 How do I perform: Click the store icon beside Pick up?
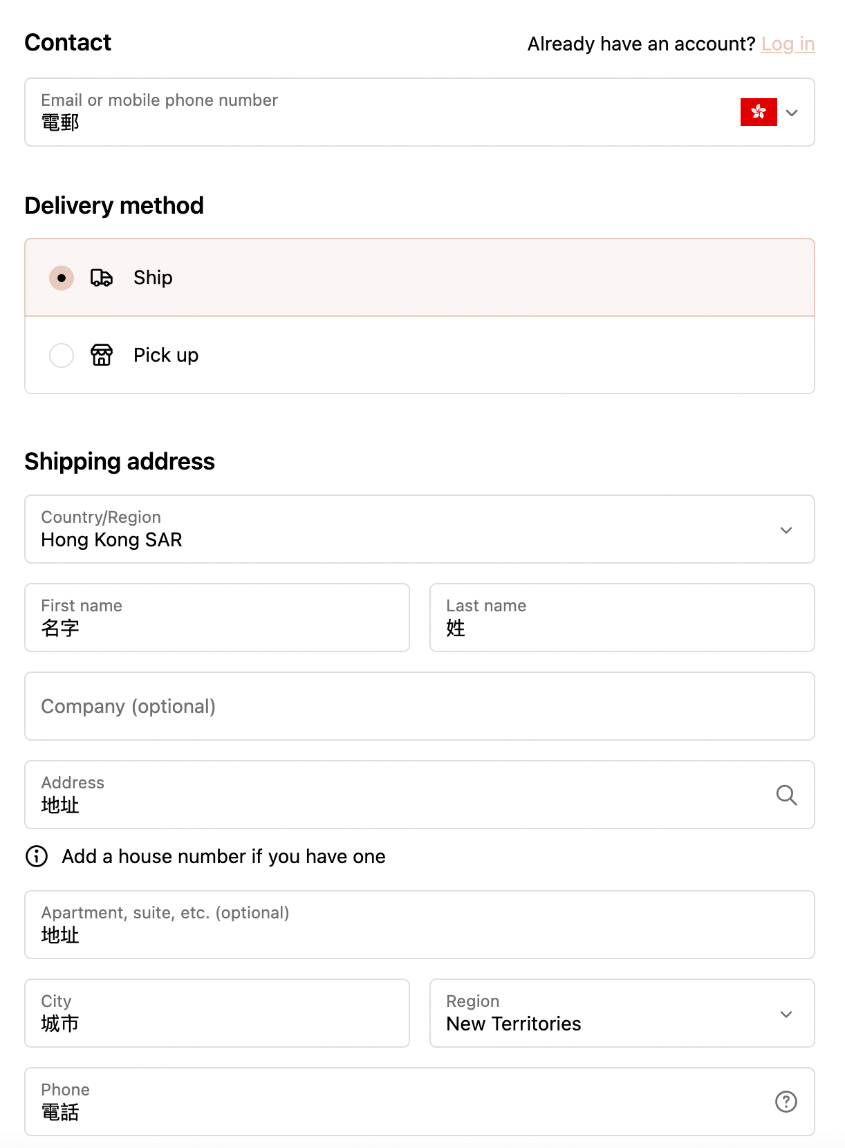point(102,355)
